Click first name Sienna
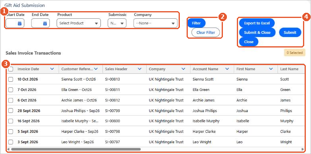The image size is (311, 154). pyautogui.click(x=242, y=79)
